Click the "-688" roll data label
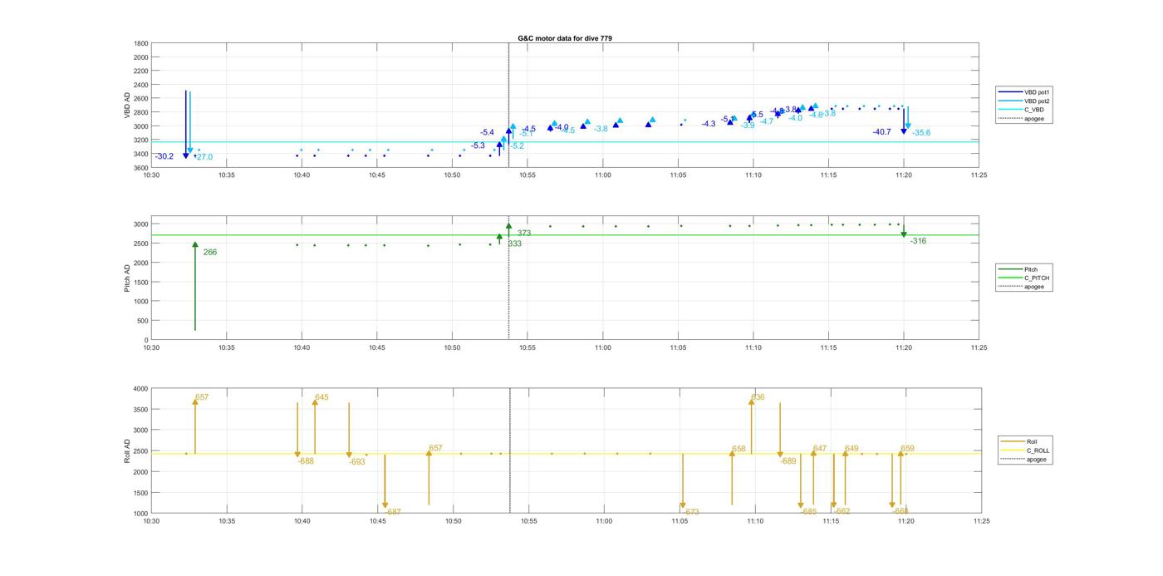Viewport: 1163px width, 576px height. click(306, 460)
